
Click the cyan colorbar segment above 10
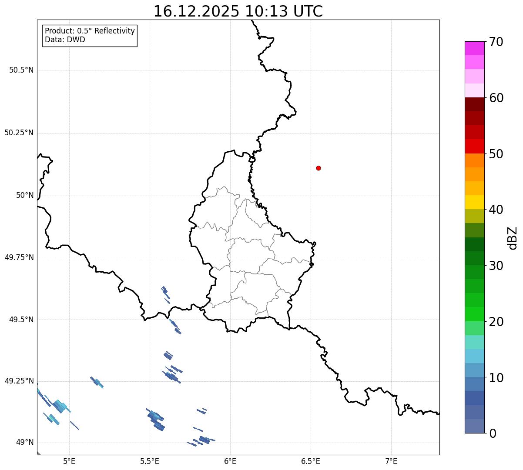474,356
